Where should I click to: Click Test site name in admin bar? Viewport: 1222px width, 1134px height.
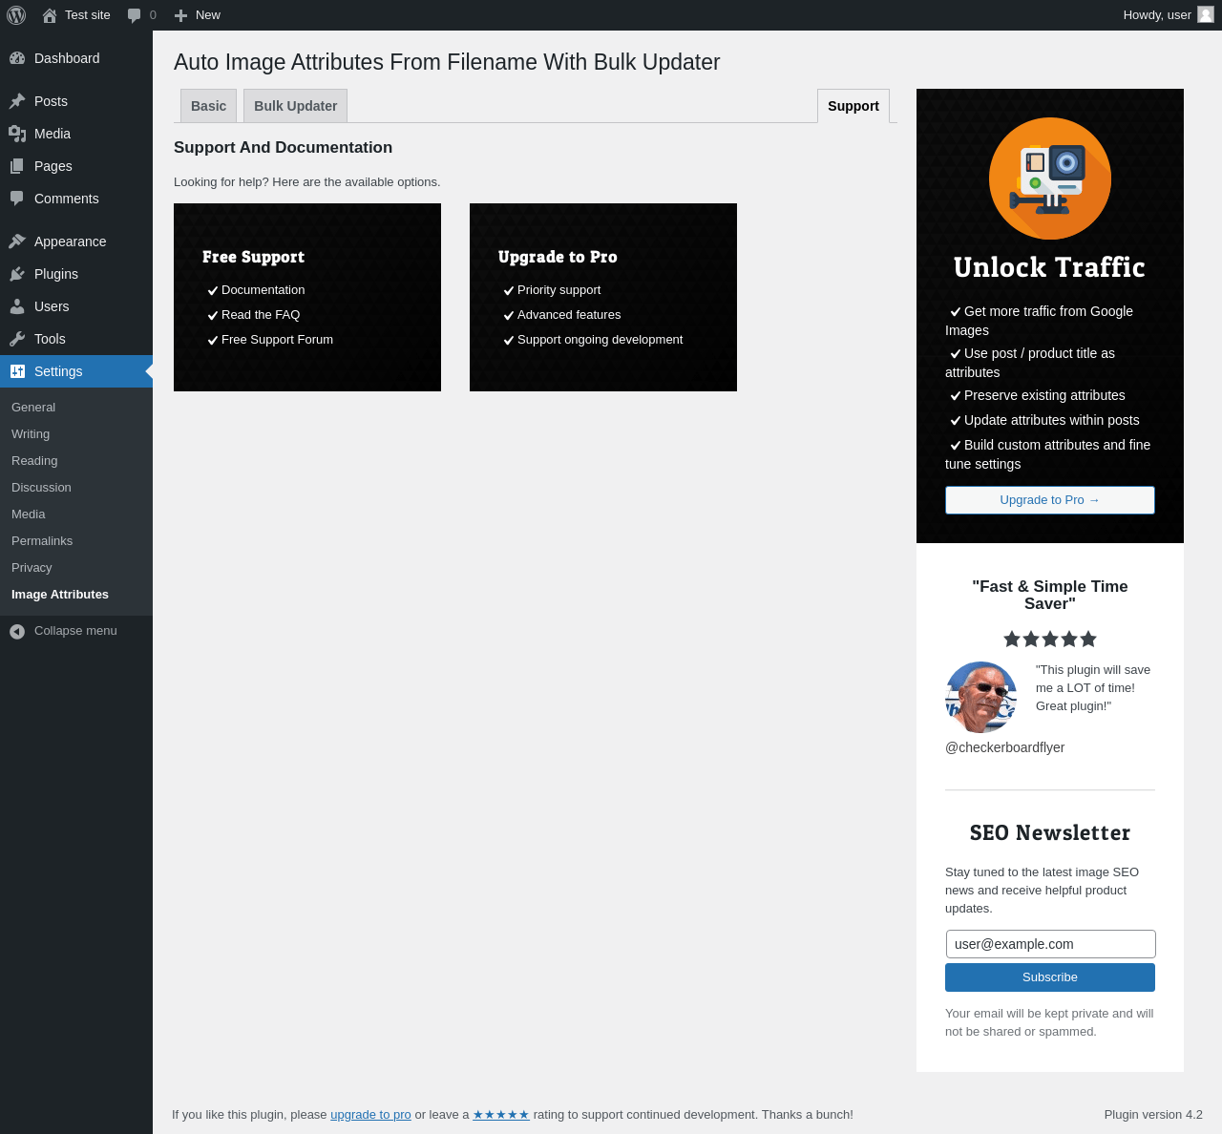tap(88, 15)
